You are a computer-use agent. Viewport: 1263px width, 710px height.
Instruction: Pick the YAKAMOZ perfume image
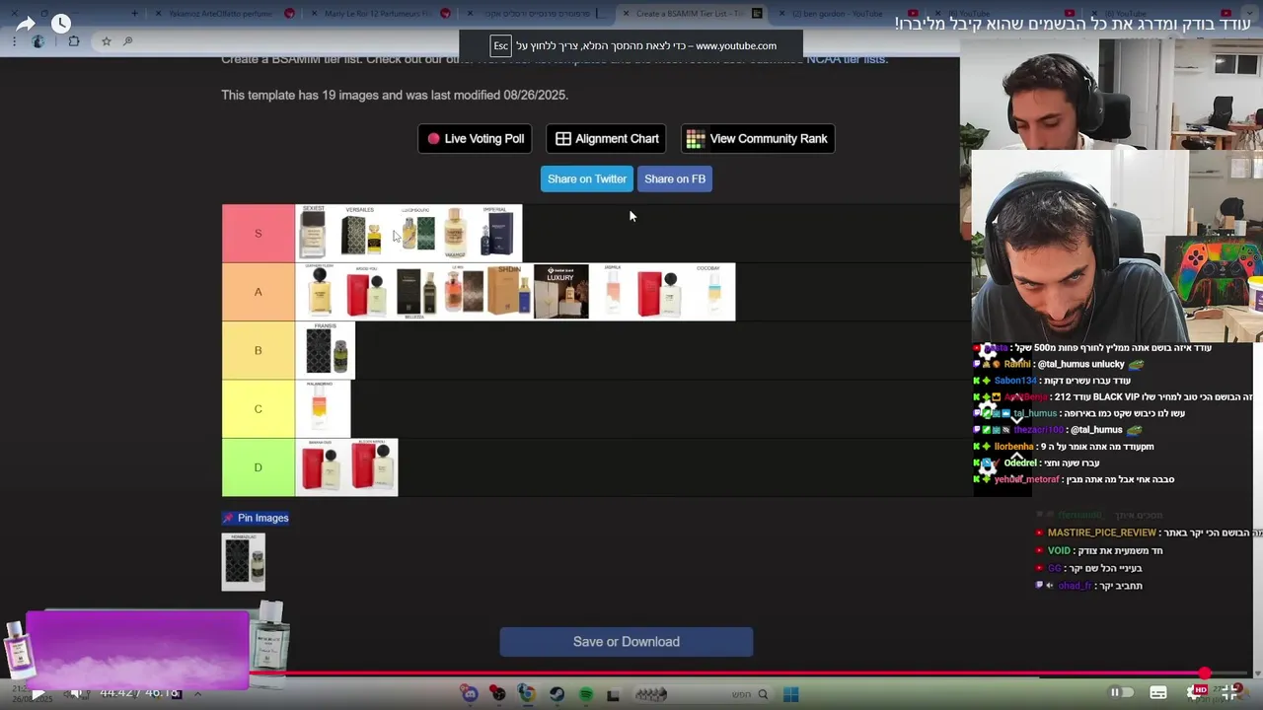coord(455,233)
